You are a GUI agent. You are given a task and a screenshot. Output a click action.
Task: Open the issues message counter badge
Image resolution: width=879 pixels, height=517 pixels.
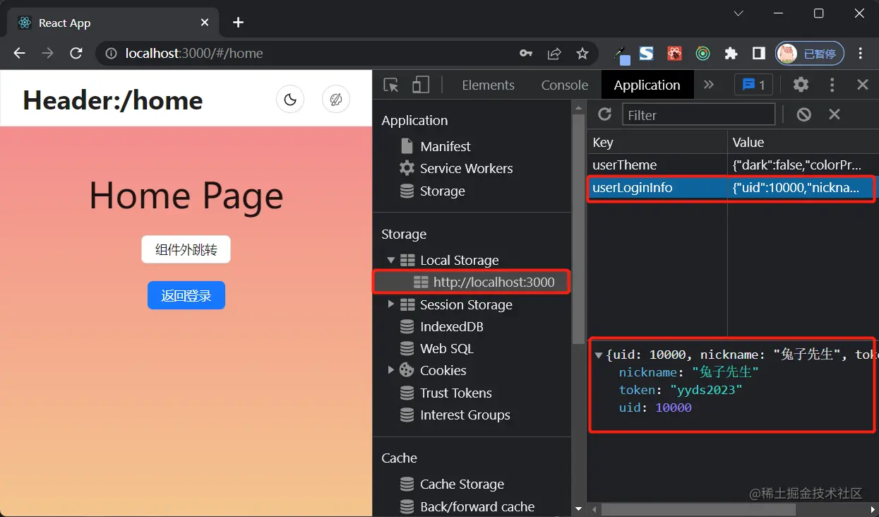[x=753, y=85]
